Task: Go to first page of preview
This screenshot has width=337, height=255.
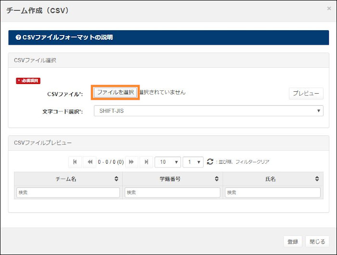Action: [75, 162]
